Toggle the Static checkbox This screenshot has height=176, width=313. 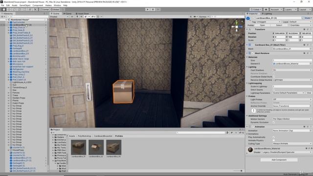coord(303,18)
